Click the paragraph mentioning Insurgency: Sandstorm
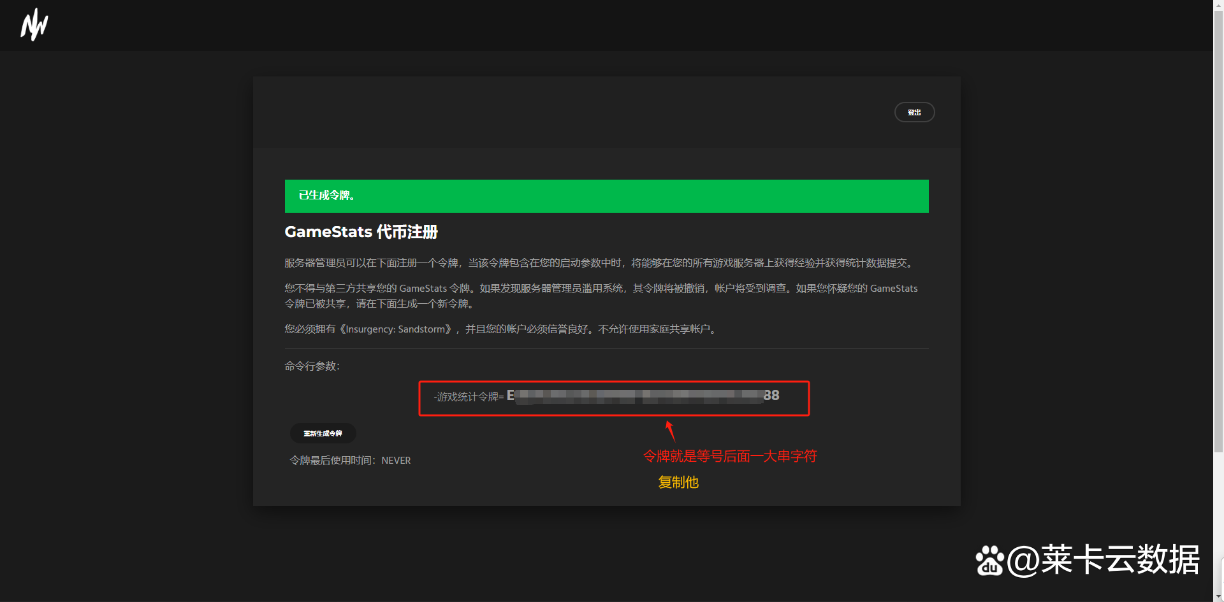This screenshot has width=1224, height=602. [x=502, y=329]
